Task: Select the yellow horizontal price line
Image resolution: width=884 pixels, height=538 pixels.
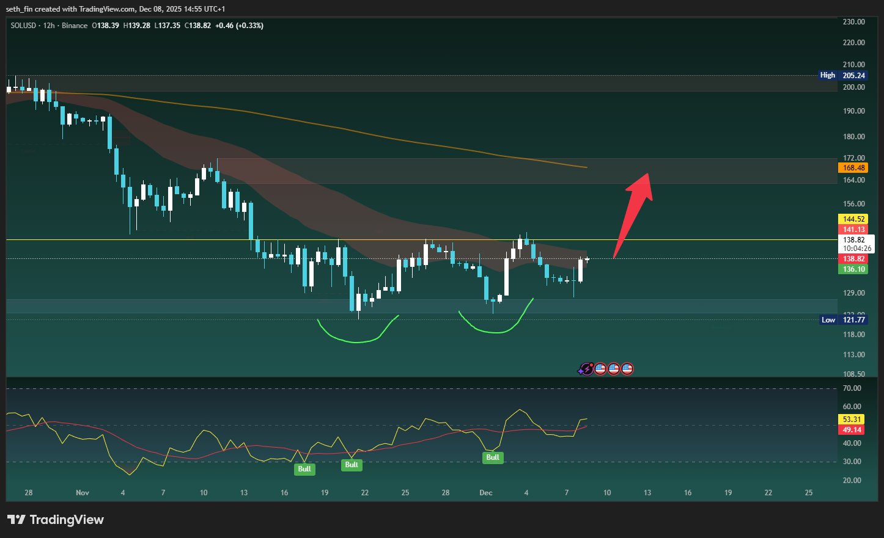Action: tap(421, 240)
